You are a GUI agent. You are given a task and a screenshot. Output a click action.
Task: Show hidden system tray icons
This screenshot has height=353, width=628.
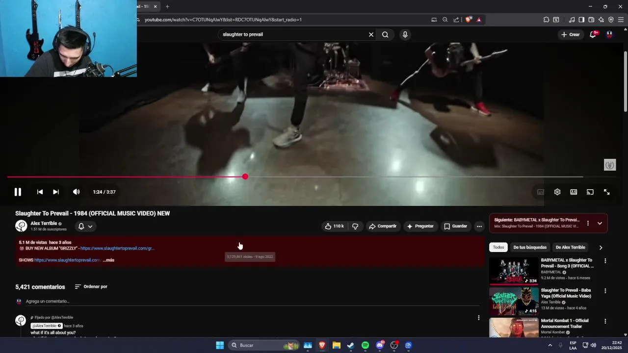[550, 345]
